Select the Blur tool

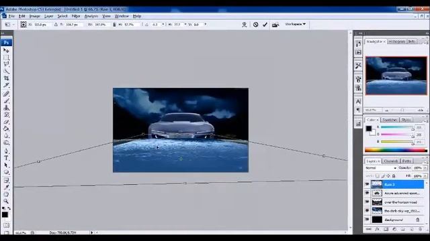pos(6,136)
